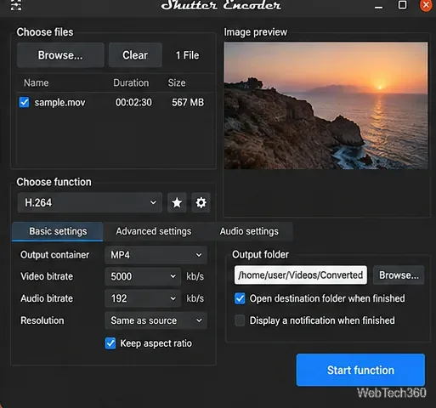Image resolution: width=436 pixels, height=408 pixels.
Task: Switch to the Advanced settings tab
Action: click(154, 231)
